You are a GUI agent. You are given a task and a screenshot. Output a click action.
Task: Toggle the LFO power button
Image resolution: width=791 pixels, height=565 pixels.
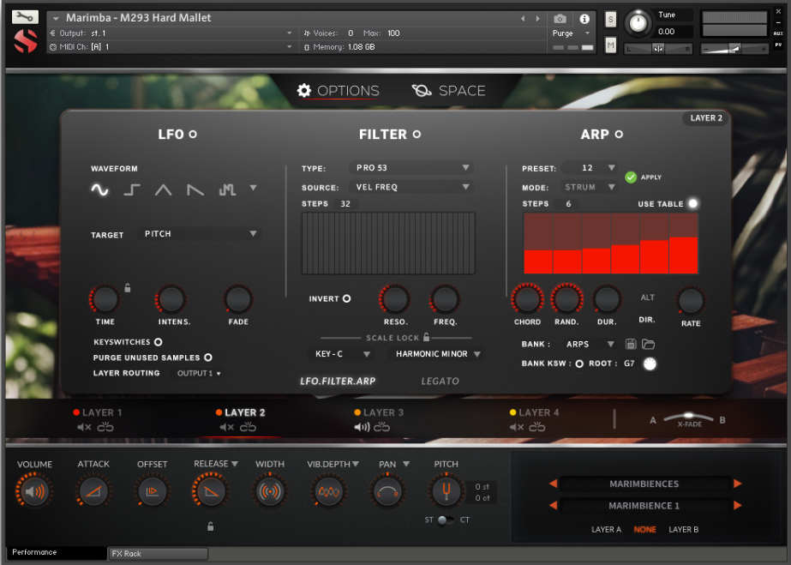[x=193, y=135]
